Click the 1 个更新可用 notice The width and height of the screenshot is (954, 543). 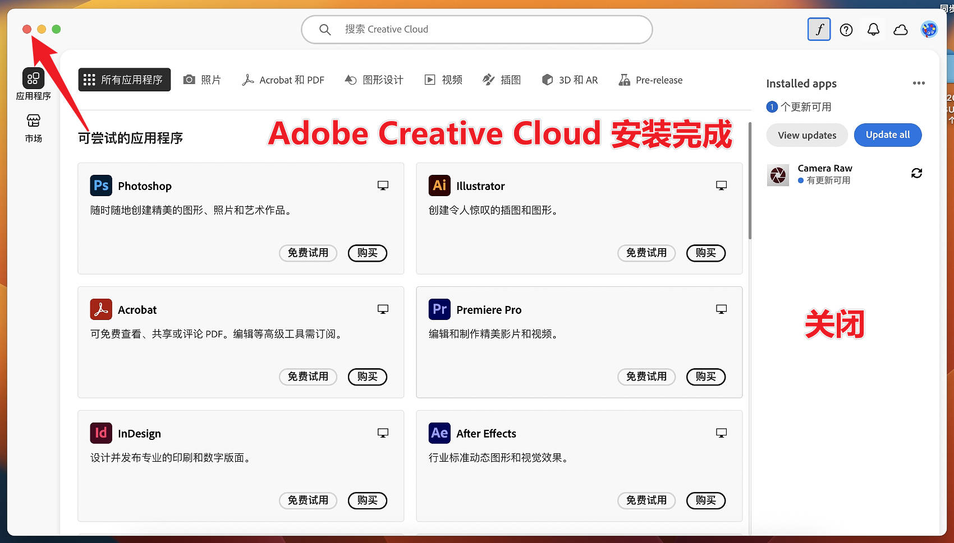tap(799, 106)
